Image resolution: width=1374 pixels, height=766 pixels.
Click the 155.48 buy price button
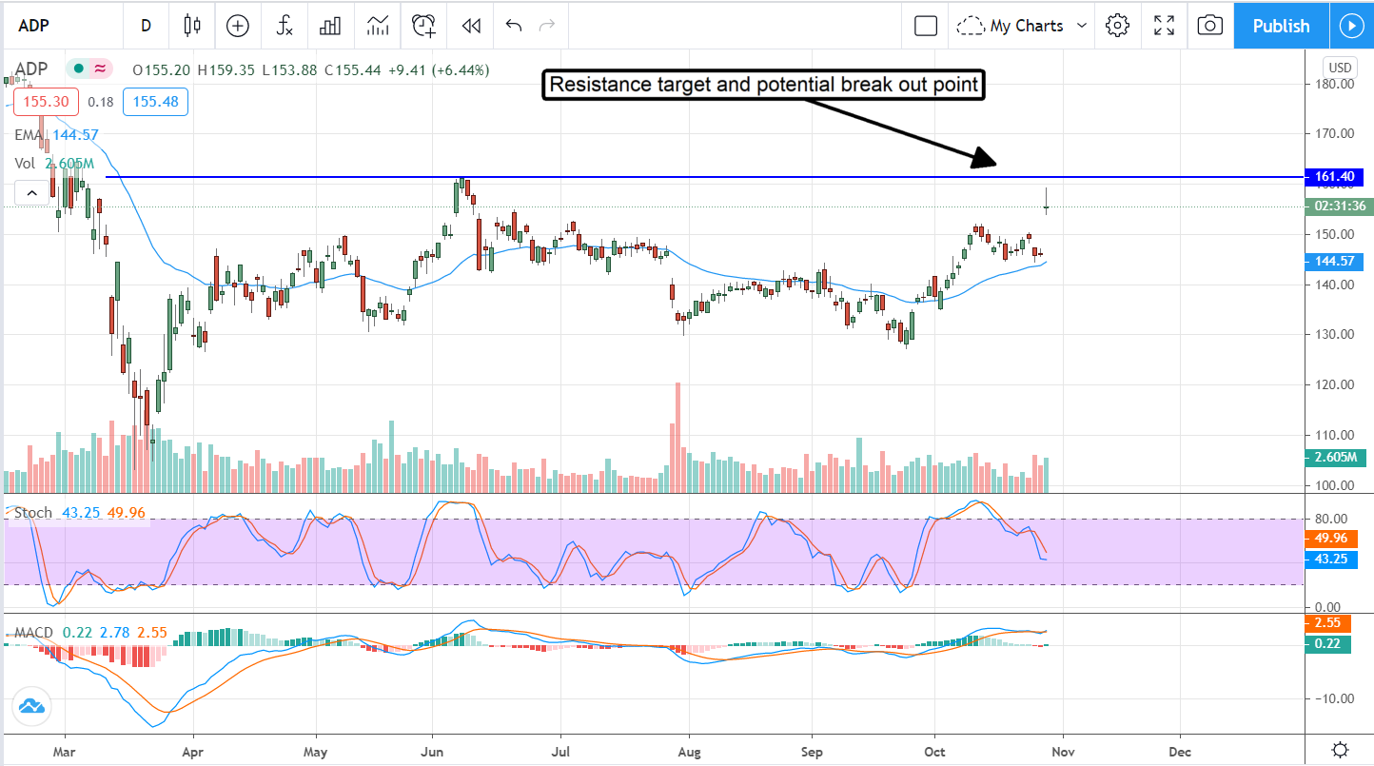pos(161,101)
